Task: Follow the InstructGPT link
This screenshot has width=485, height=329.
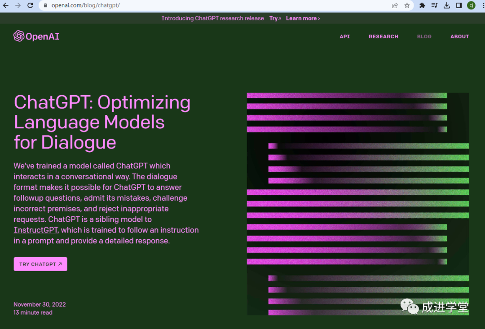Action: (35, 230)
